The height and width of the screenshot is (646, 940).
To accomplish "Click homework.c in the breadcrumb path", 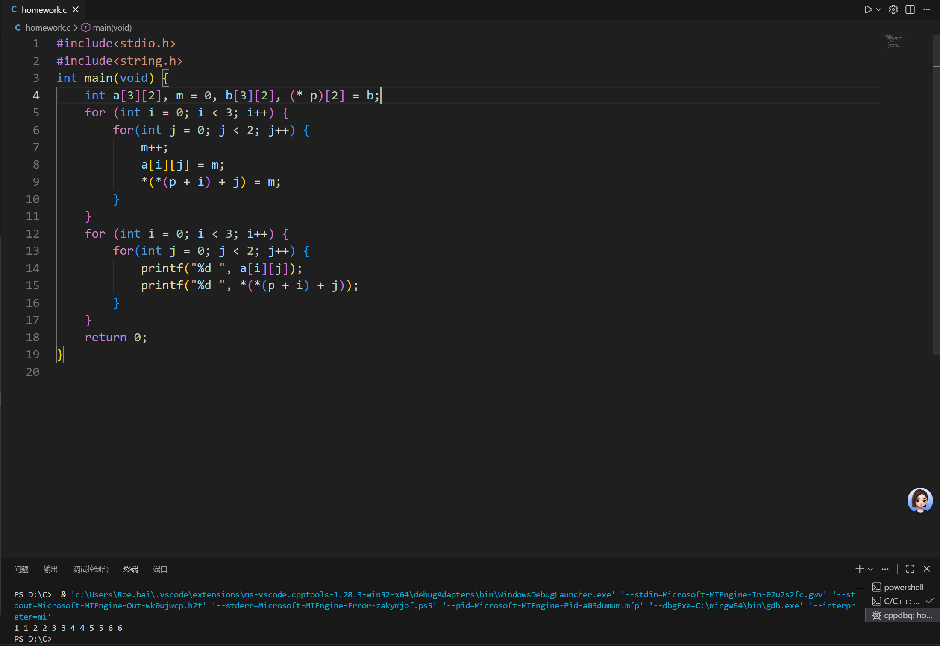I will (x=47, y=28).
